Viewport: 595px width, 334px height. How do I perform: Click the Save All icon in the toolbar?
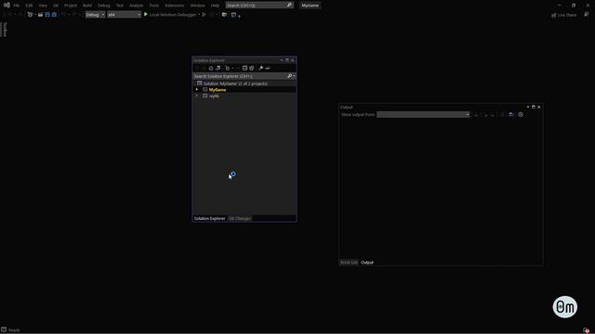tap(54, 15)
